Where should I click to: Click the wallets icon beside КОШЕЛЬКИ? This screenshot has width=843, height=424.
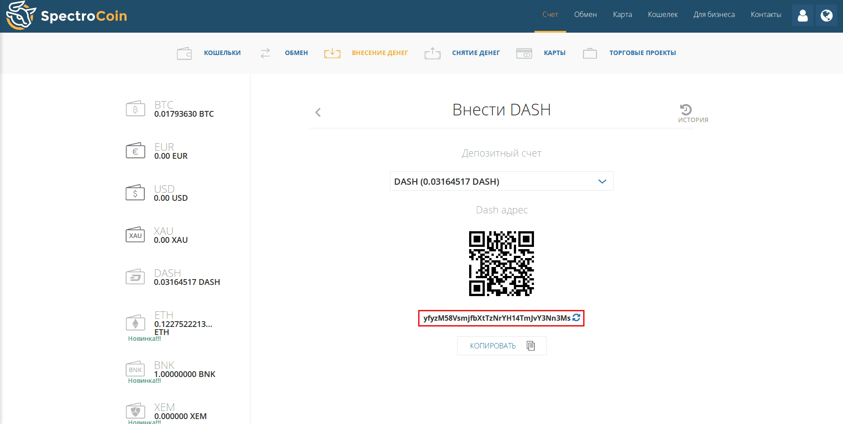(x=184, y=53)
